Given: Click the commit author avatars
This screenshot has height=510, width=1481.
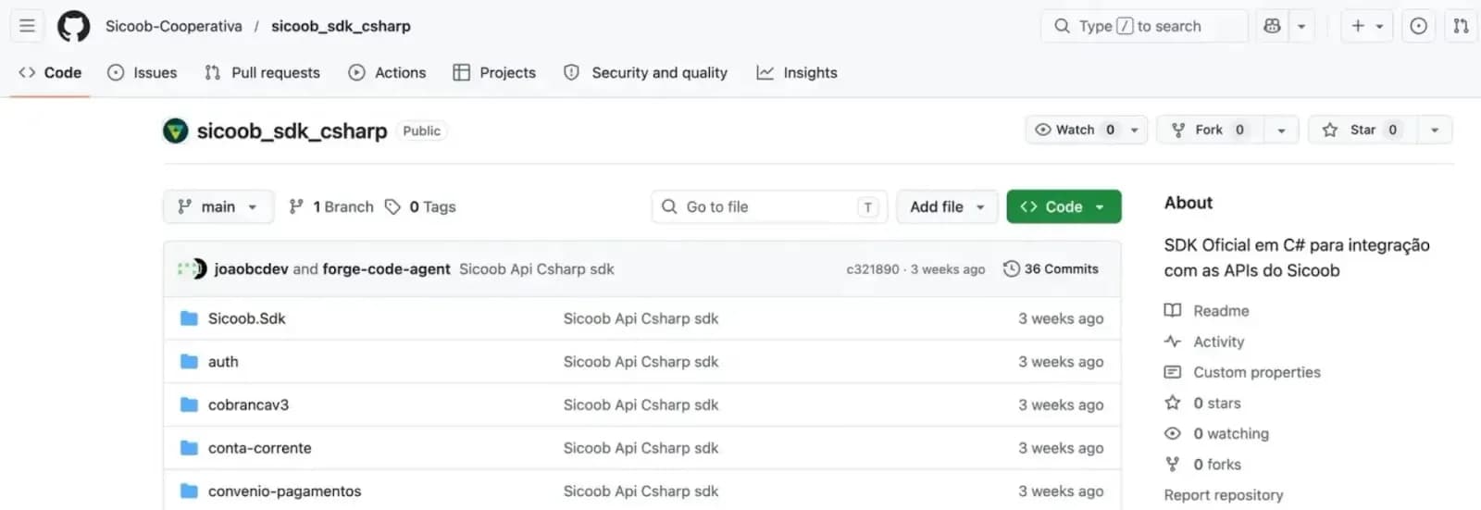Looking at the screenshot, I should click(193, 268).
